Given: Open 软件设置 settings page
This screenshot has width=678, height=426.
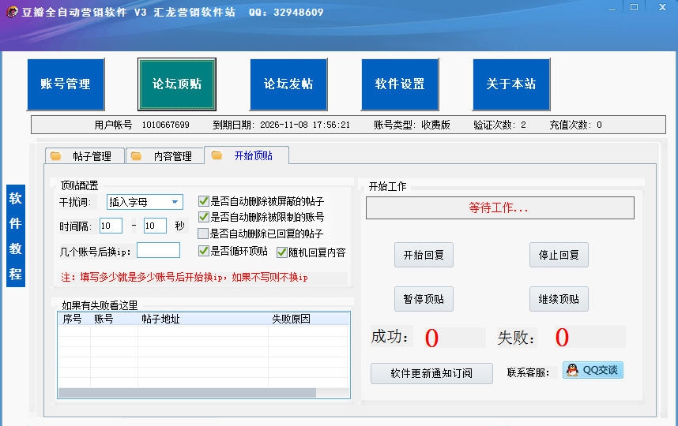Looking at the screenshot, I should click(x=400, y=84).
